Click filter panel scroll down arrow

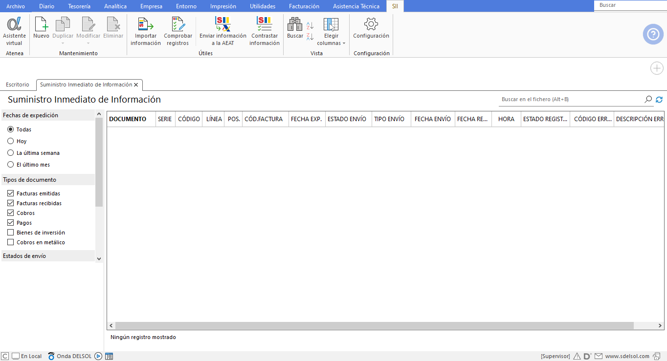pyautogui.click(x=99, y=259)
